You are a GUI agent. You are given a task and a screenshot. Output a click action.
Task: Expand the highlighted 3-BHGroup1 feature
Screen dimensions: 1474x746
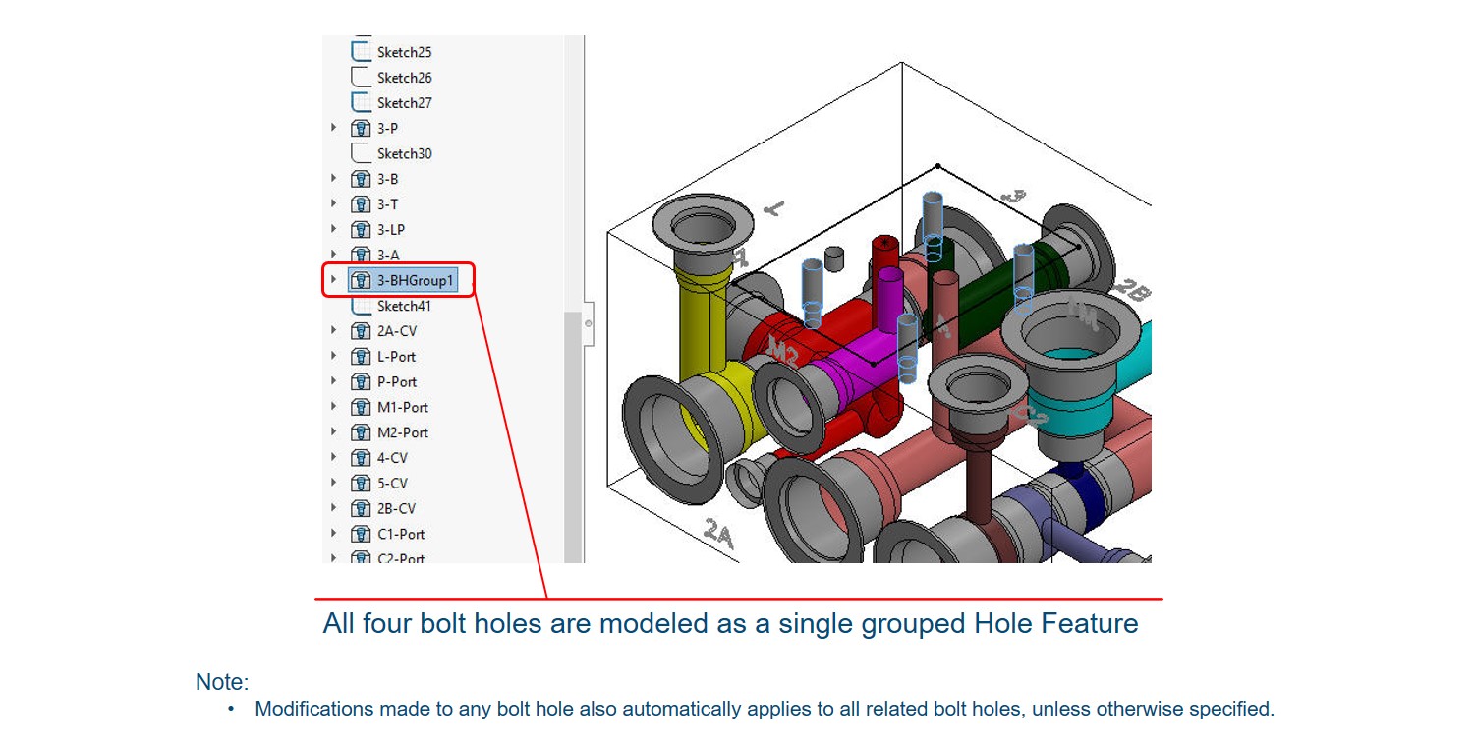click(332, 279)
